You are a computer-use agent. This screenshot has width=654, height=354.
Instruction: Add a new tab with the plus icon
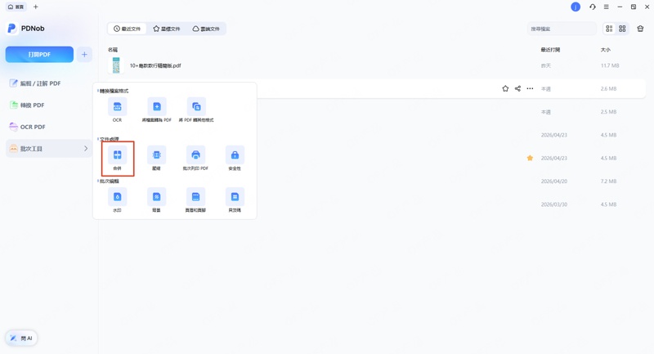[35, 7]
